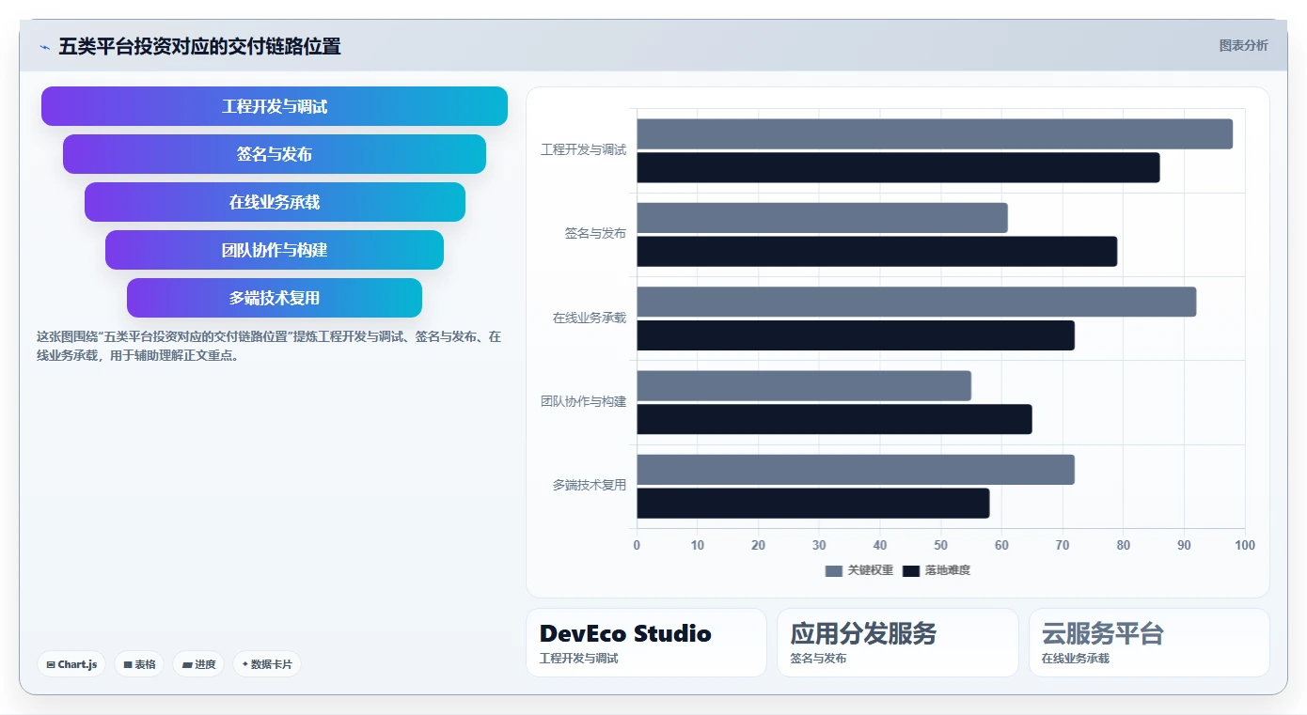The height and width of the screenshot is (715, 1307).
Task: Click the title 五类平台投资对应的交付链路位置
Action: click(199, 46)
